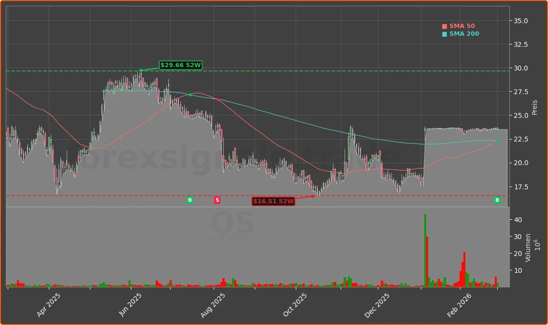Select the Oct 2025 date label
This screenshot has width=548, height=325.
coord(295,304)
